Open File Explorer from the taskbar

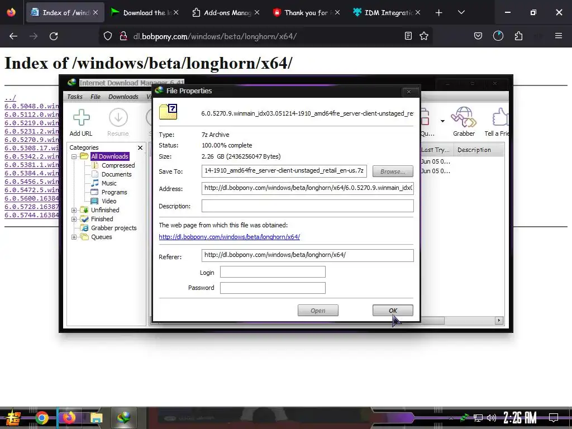tap(96, 418)
